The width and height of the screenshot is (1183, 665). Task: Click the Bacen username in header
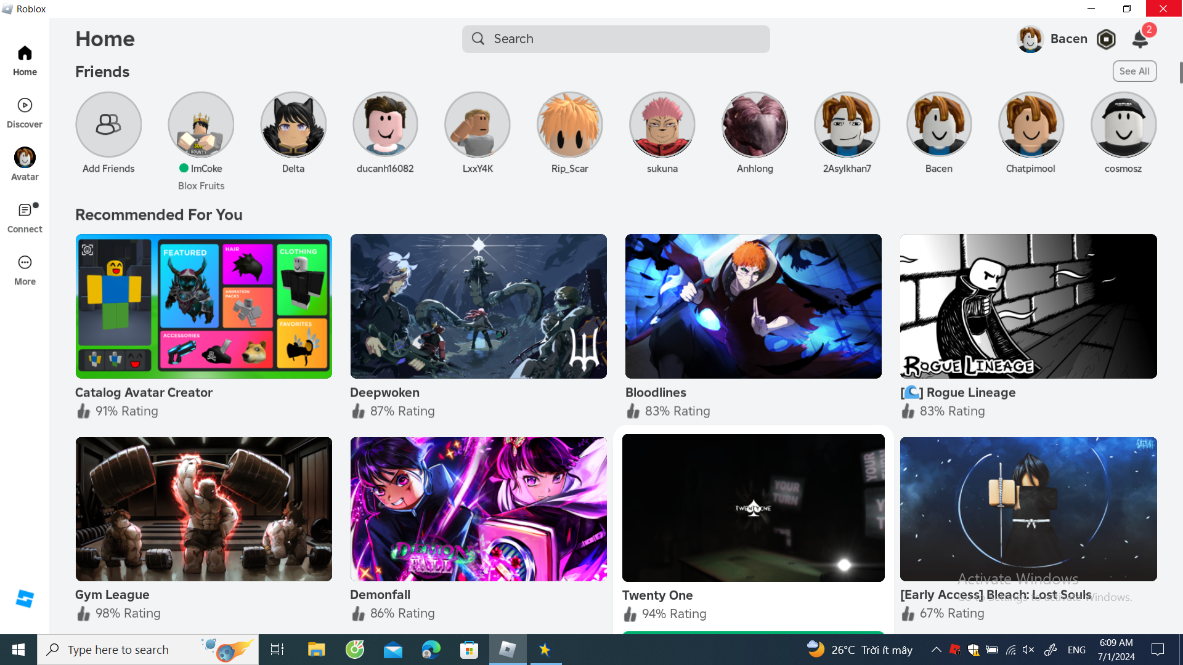(x=1069, y=39)
